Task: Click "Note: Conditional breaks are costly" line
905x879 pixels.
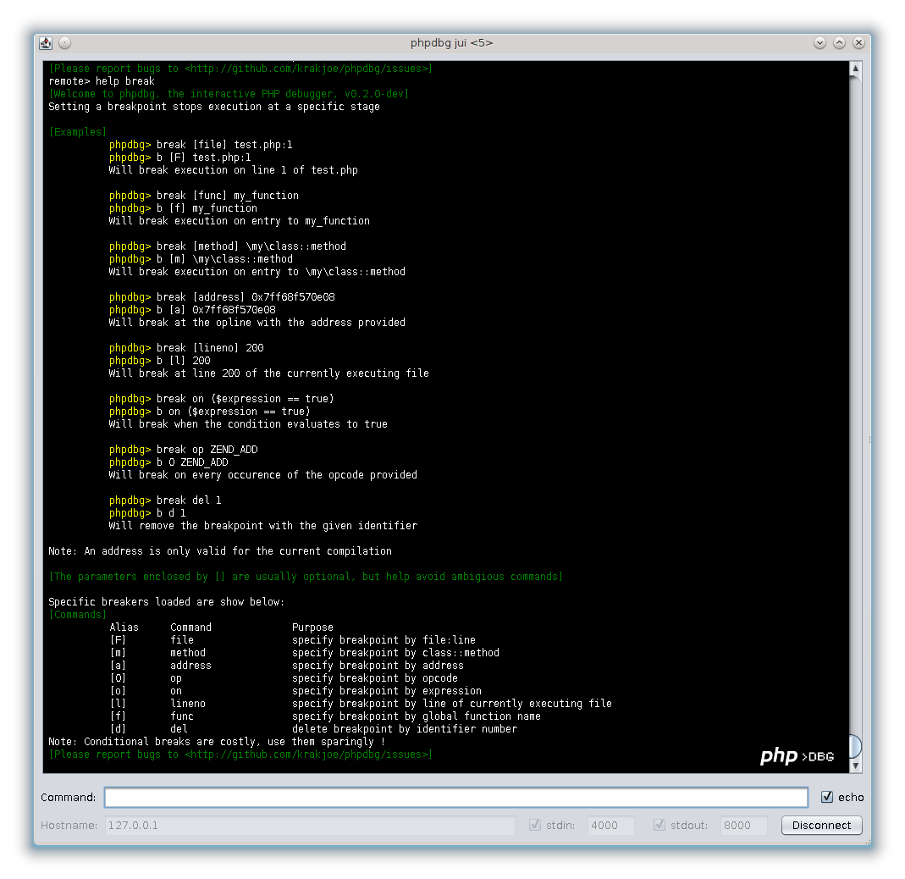Action: click(217, 742)
